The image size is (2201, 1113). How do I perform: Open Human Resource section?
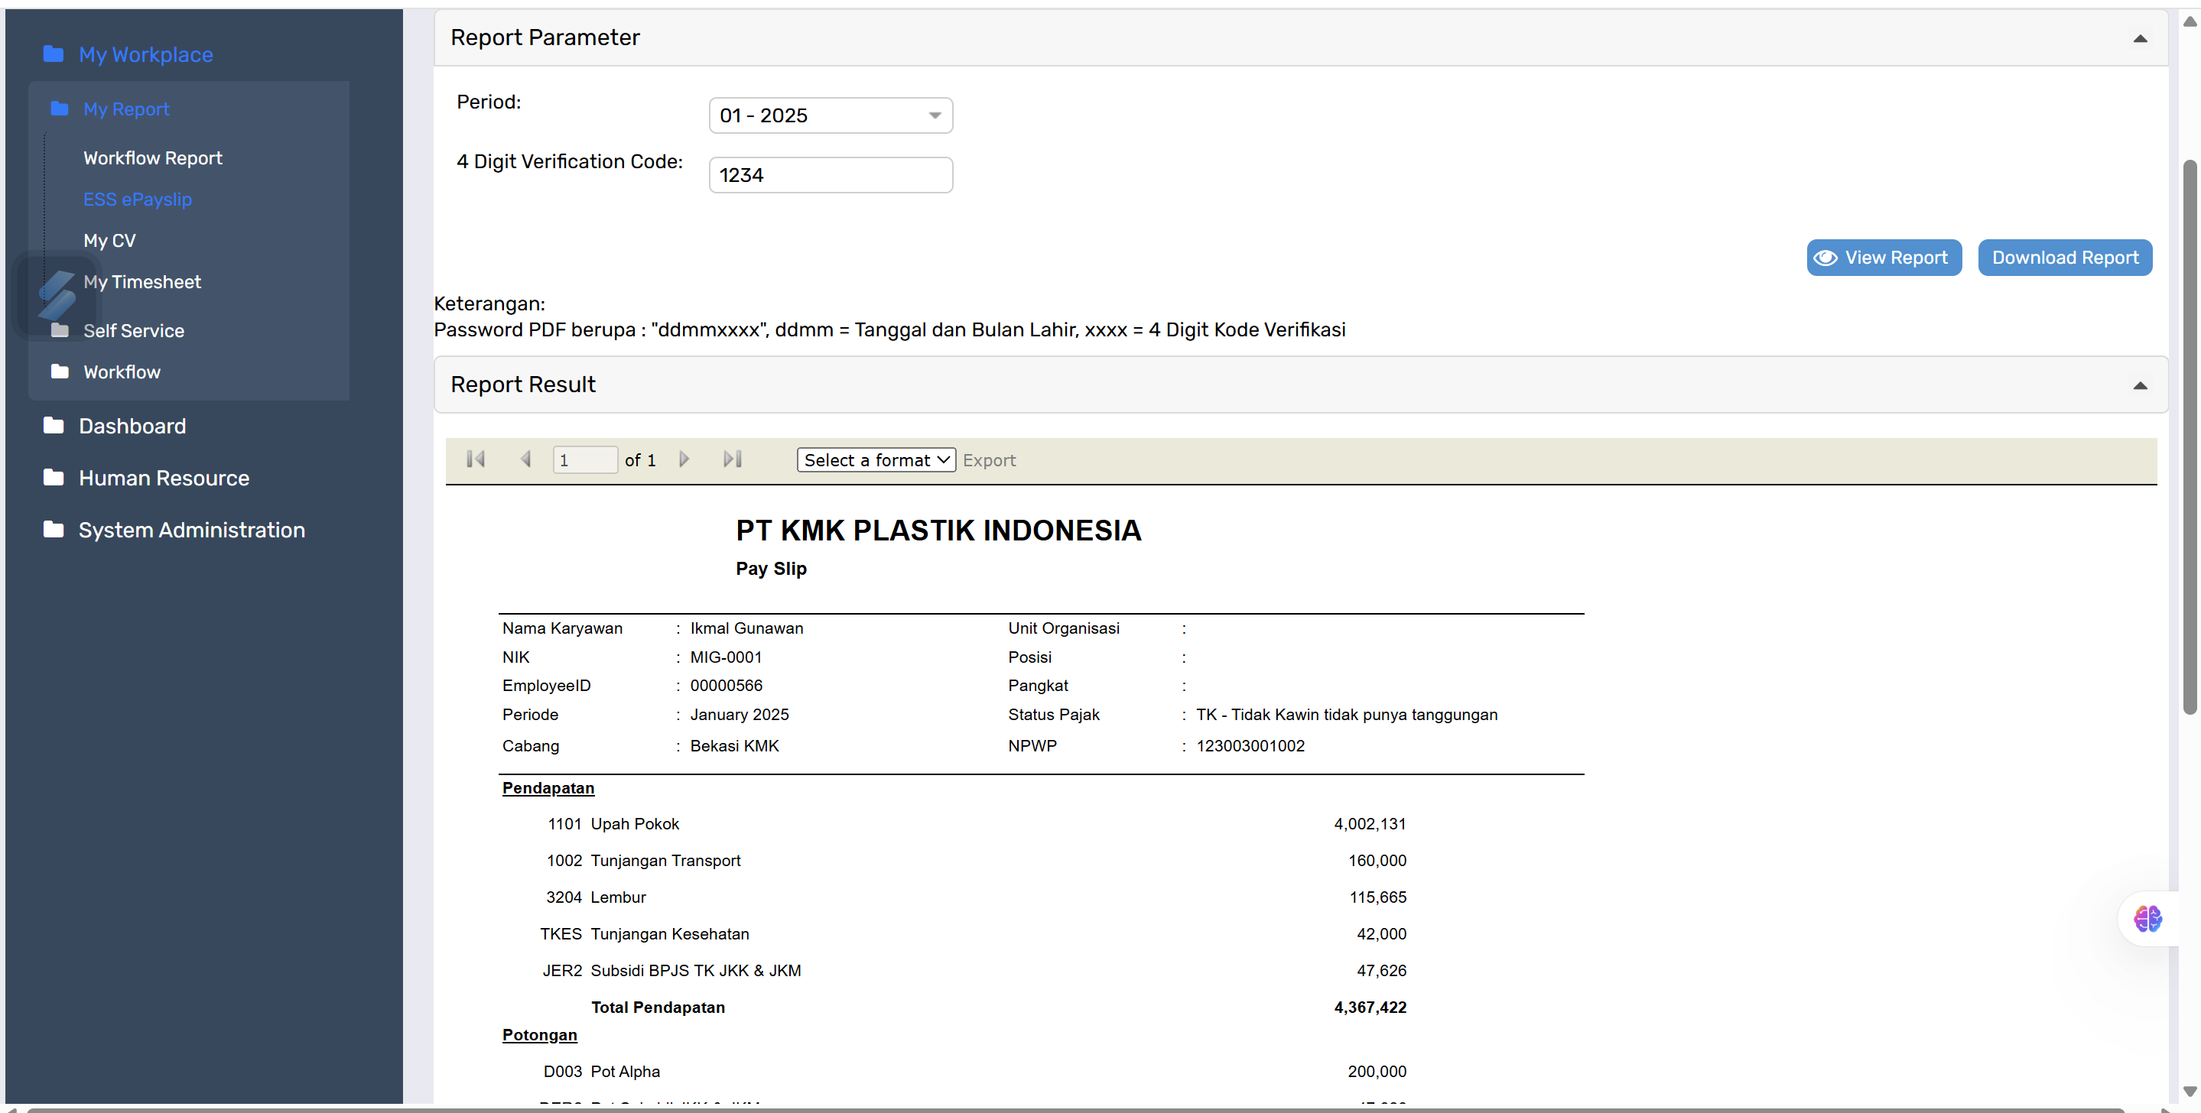(164, 478)
